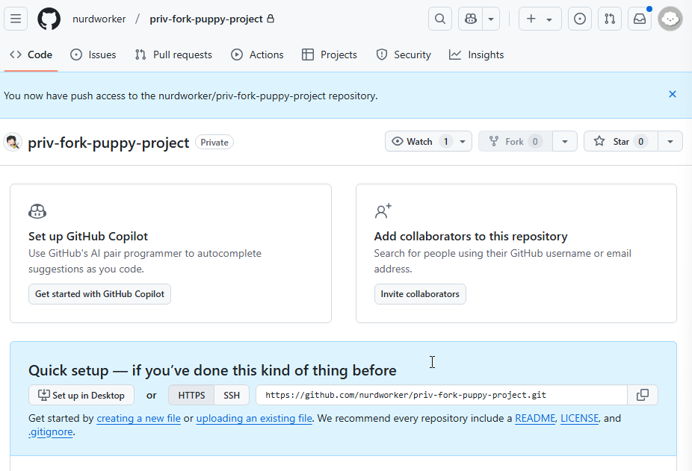The width and height of the screenshot is (692, 471).
Task: Click Set up in Desktop button
Action: 81,395
